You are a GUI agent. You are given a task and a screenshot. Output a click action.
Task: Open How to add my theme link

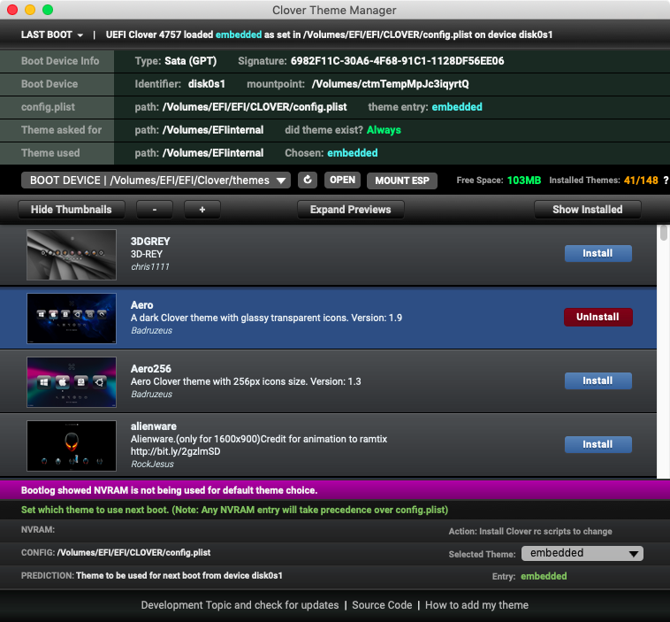[x=476, y=605]
